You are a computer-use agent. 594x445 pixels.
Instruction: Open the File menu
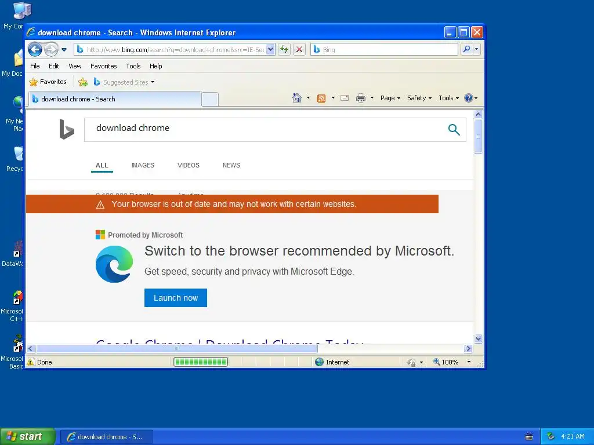35,66
